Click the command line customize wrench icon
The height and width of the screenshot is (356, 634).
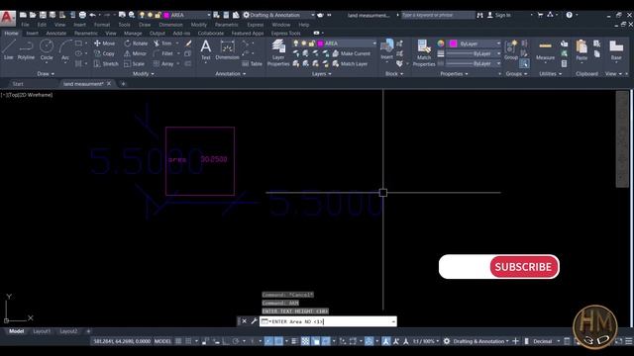[x=254, y=321]
